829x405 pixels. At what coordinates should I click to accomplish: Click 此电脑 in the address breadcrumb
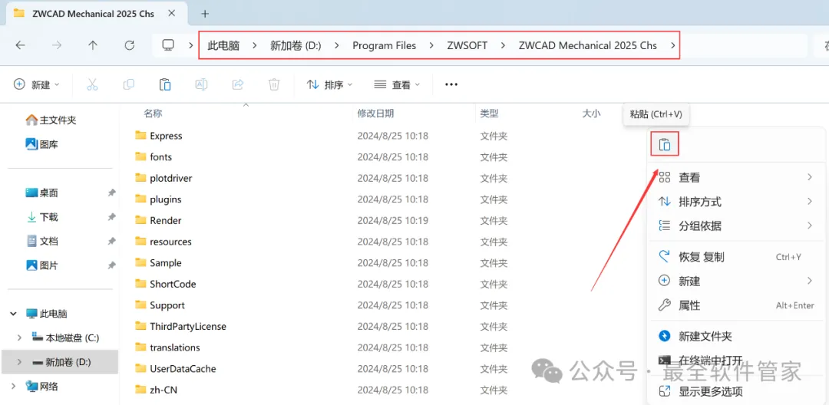tap(223, 45)
